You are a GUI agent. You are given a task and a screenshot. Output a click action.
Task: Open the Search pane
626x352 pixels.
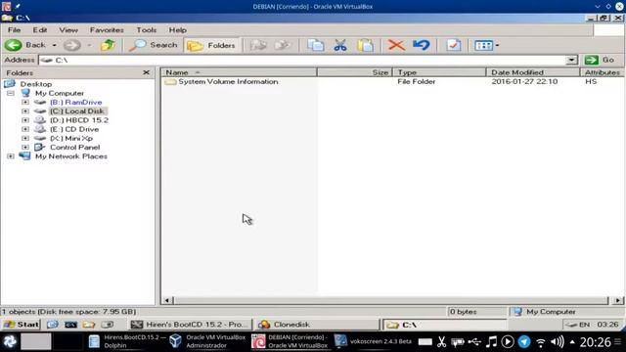coord(154,45)
